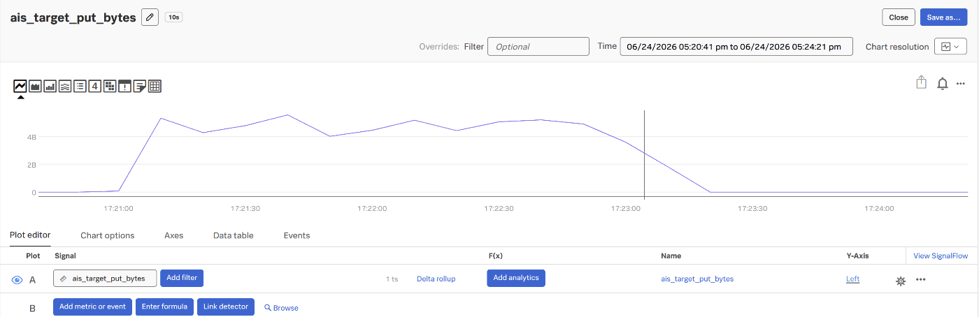Select the event feed chart type
The width and height of the screenshot is (979, 317).
coord(125,86)
